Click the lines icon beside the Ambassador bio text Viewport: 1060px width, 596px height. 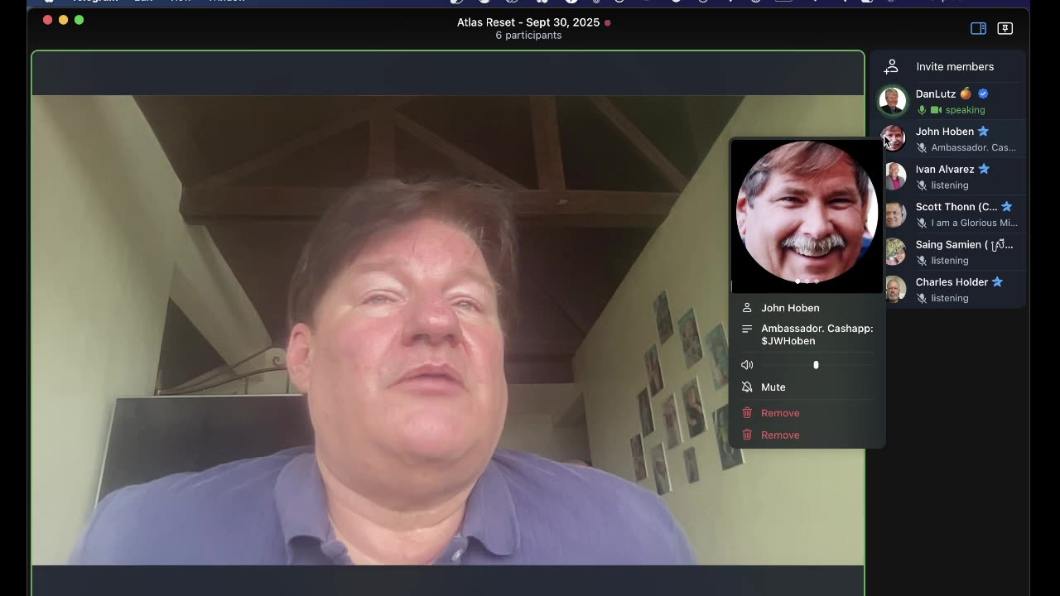[747, 329]
